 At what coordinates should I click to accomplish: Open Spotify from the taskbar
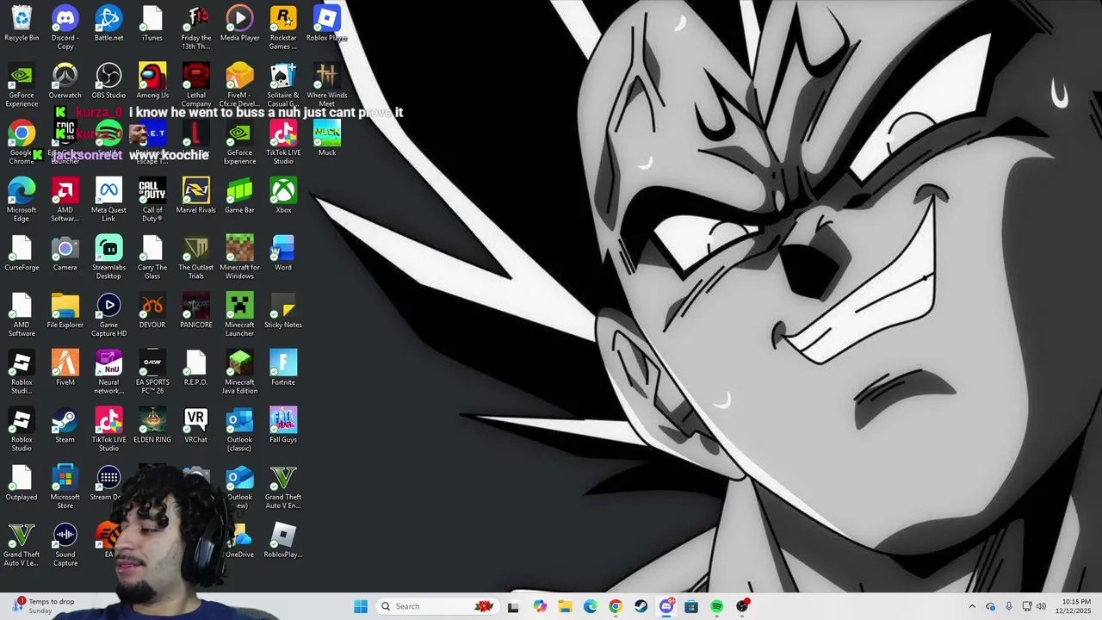716,606
